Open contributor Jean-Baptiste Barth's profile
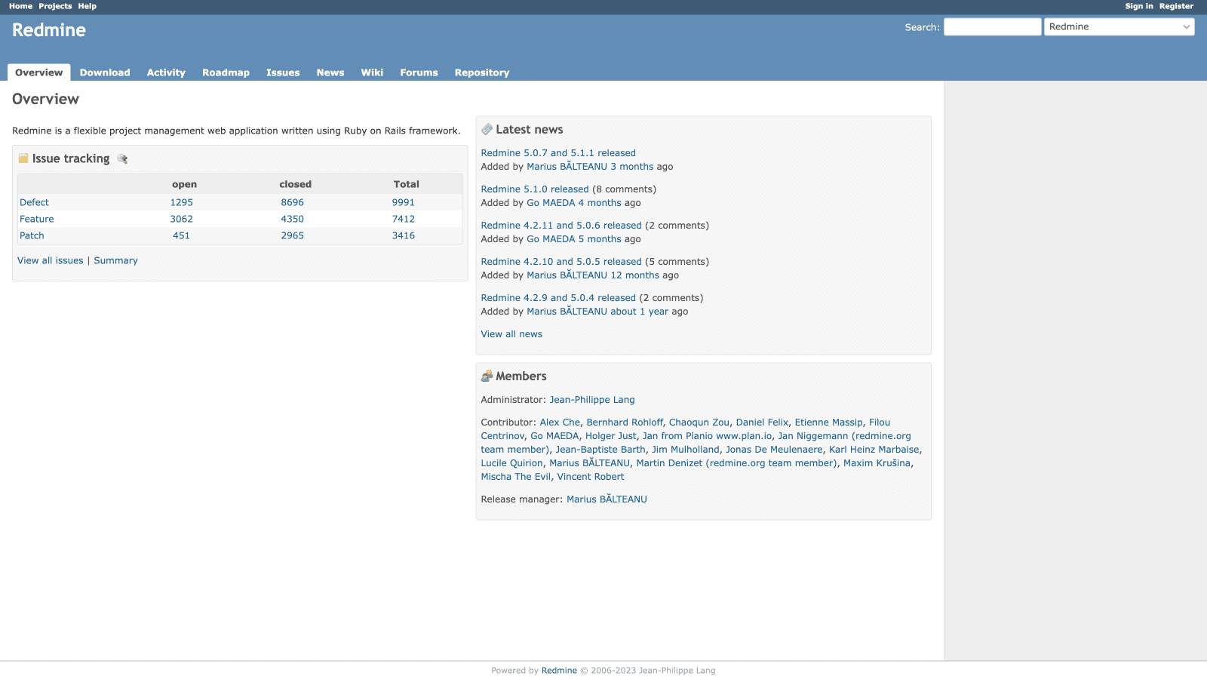 (600, 450)
